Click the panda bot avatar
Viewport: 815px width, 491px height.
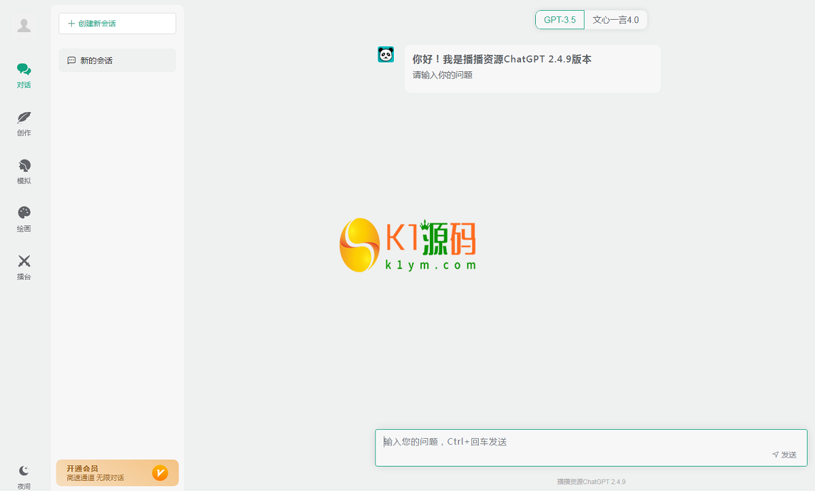[x=386, y=54]
